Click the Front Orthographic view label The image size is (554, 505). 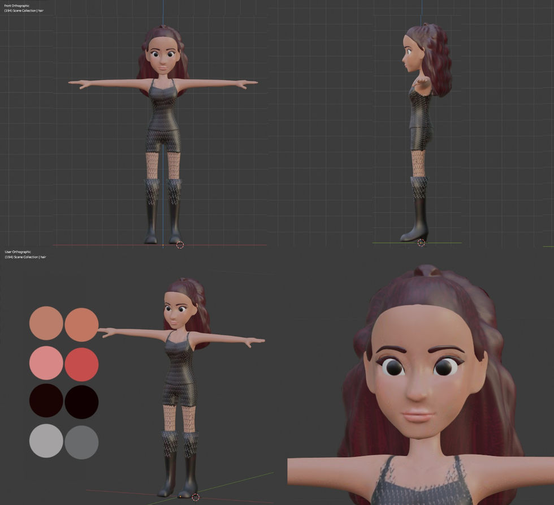coord(17,6)
